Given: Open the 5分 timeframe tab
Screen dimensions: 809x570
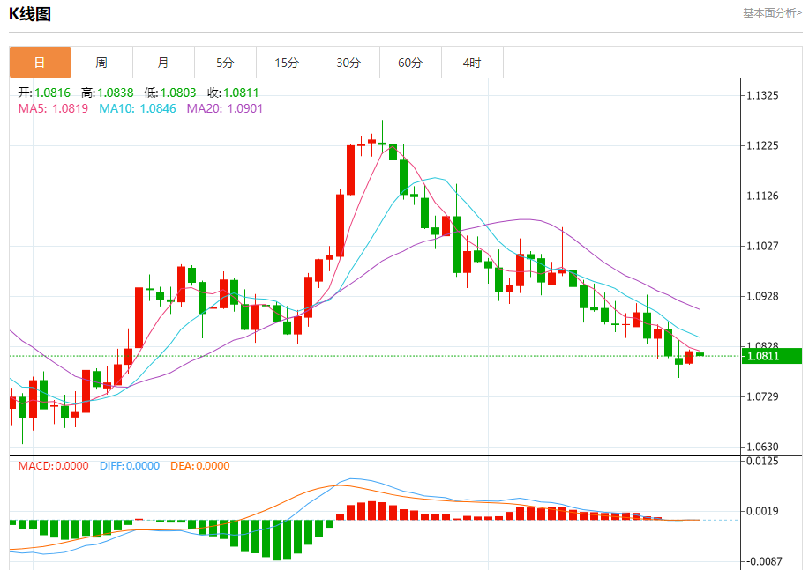Looking at the screenshot, I should 226,63.
